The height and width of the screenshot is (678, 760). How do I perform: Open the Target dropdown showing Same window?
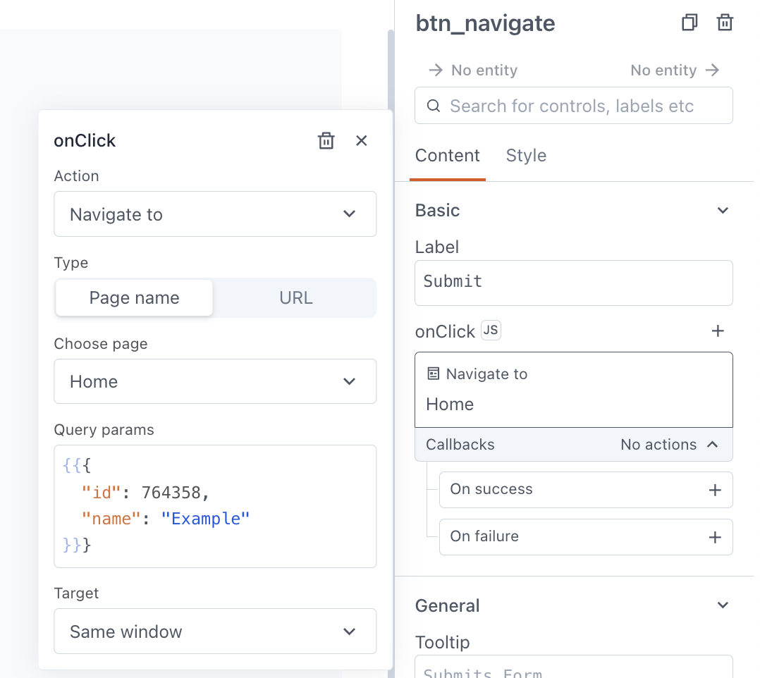pyautogui.click(x=215, y=631)
